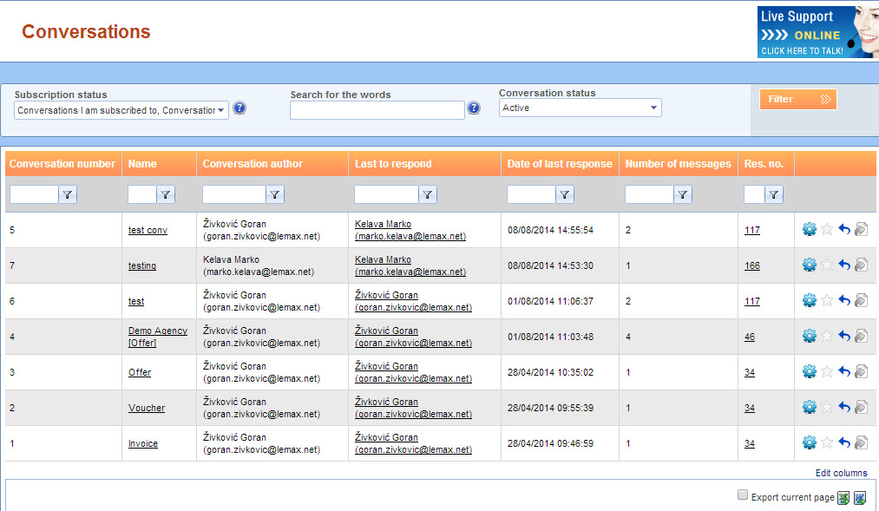
Task: Open gear icon for testing conversation
Action: [x=809, y=265]
